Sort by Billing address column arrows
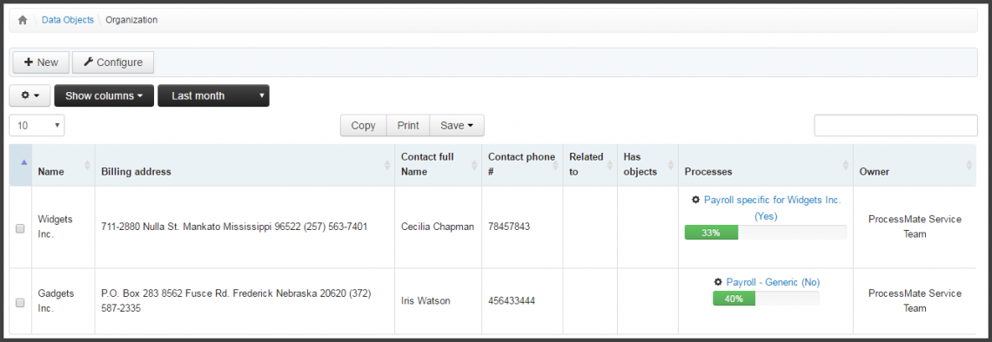Image resolution: width=992 pixels, height=342 pixels. (387, 165)
